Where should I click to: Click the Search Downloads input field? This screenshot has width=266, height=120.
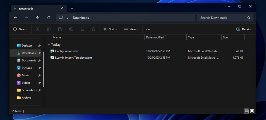point(222,18)
